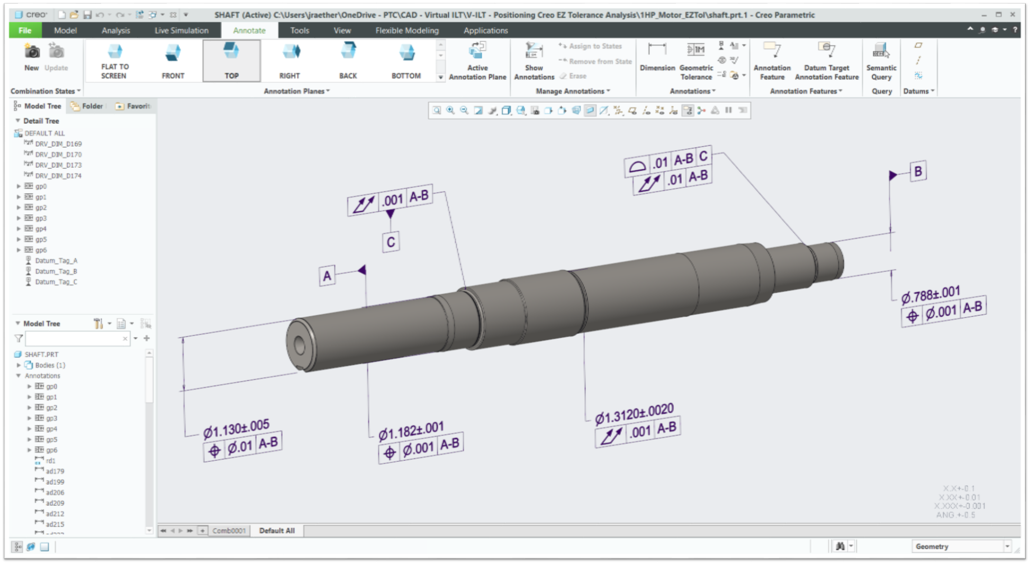Open the Datums group dropdown label

point(918,91)
